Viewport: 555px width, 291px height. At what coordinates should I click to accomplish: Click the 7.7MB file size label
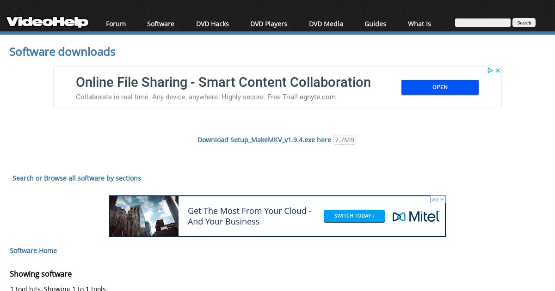coord(345,140)
